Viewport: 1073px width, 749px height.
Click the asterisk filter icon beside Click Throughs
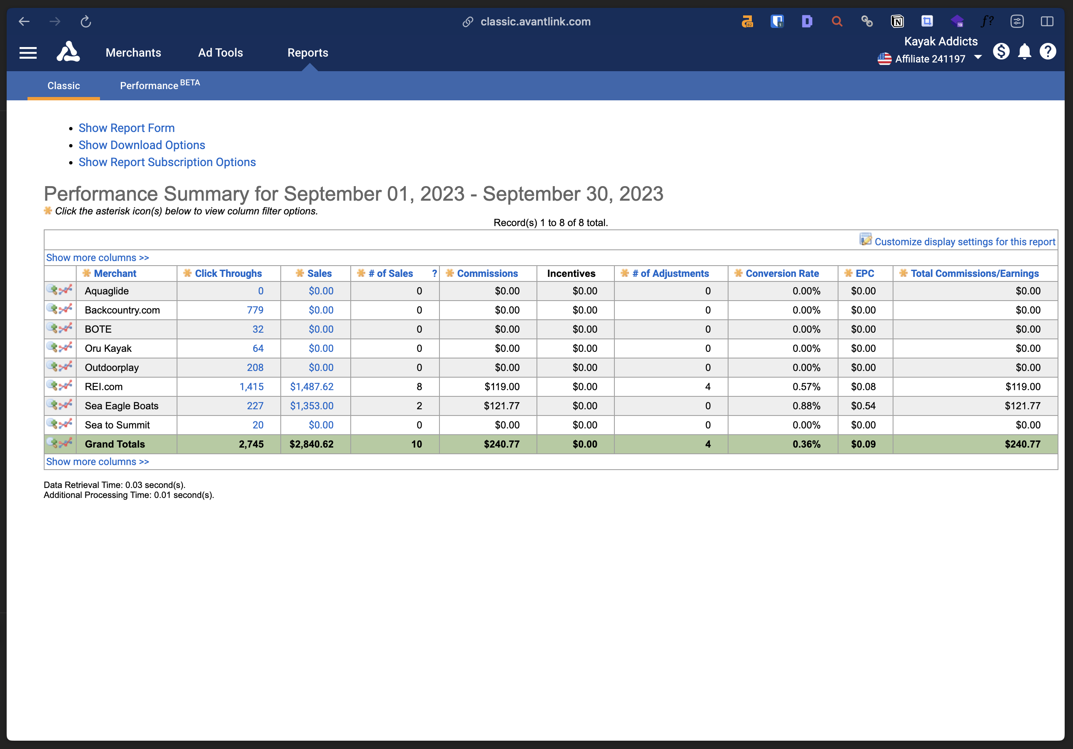[x=187, y=274]
